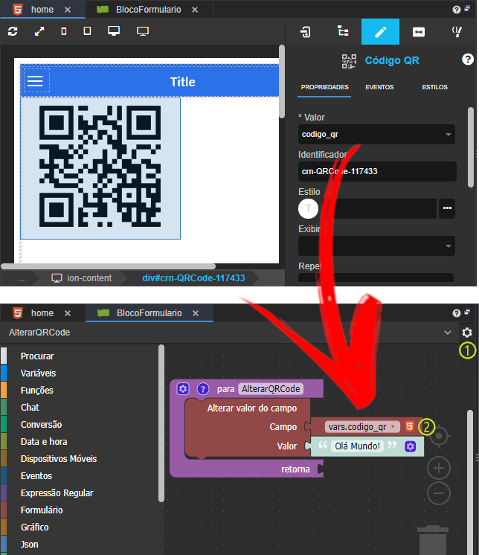Expand the Exibir dropdown

pyautogui.click(x=376, y=246)
